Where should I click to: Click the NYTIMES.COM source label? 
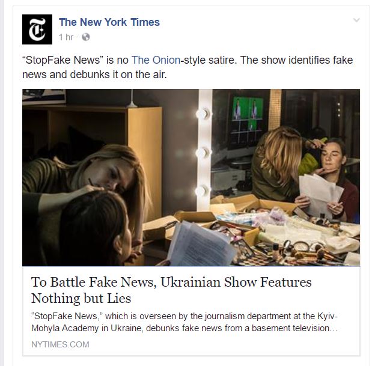coord(60,344)
